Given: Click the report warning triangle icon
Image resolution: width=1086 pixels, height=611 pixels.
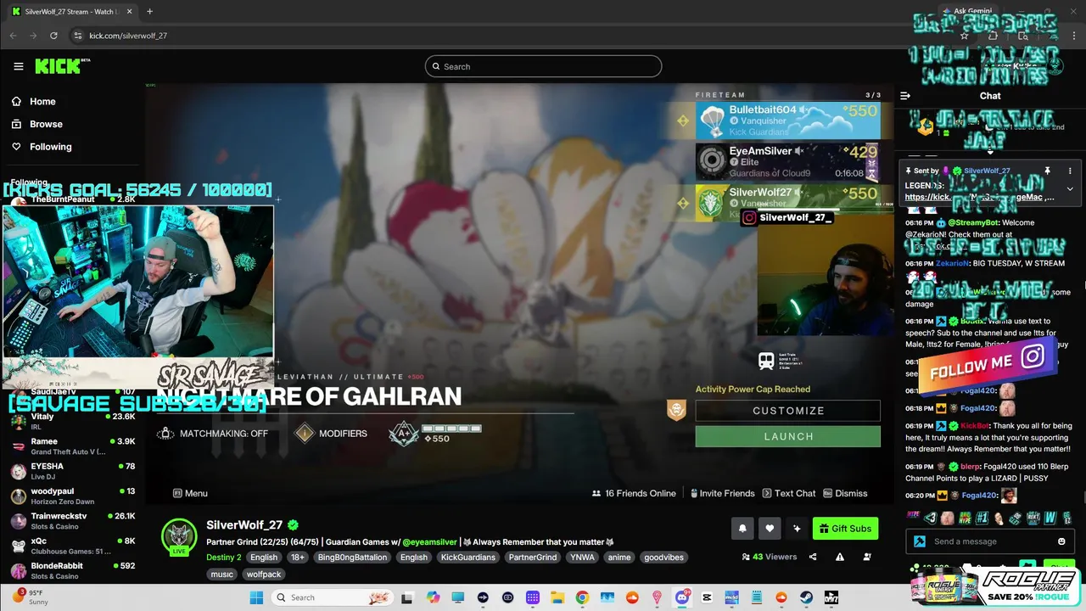Looking at the screenshot, I should [840, 558].
